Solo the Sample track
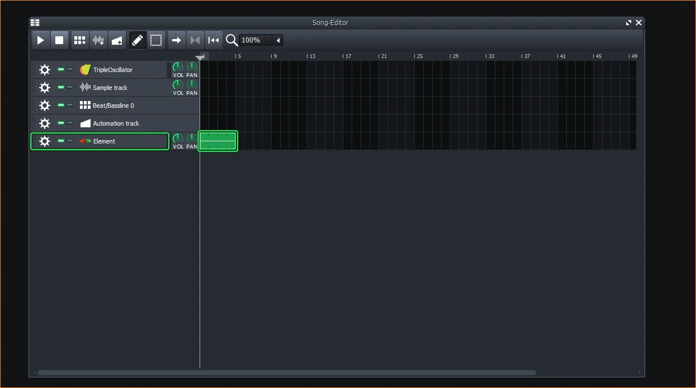Image resolution: width=696 pixels, height=388 pixels. [x=70, y=87]
